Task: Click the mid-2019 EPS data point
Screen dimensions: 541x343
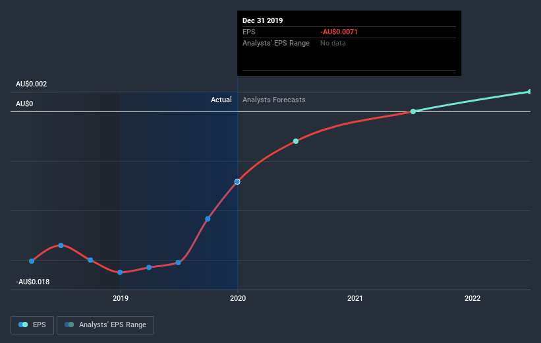Action: point(178,263)
